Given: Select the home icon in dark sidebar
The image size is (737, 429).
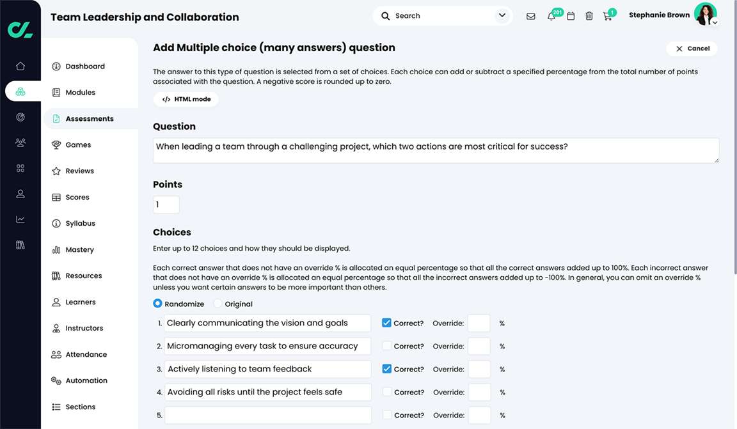Looking at the screenshot, I should click(x=20, y=65).
